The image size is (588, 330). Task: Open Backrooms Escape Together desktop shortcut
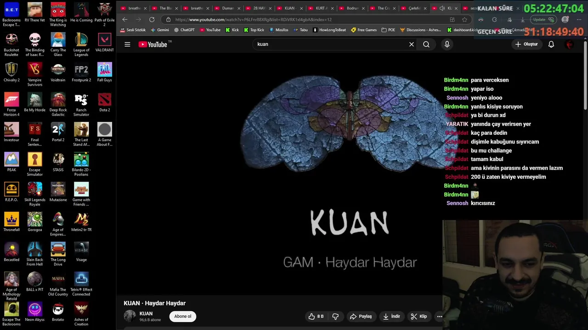click(11, 15)
